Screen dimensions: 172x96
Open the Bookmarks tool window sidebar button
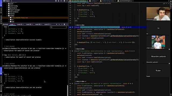[x=1, y=88]
